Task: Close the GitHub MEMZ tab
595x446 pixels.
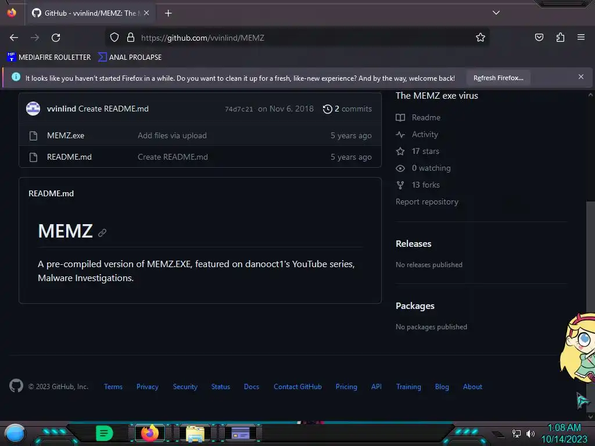Action: tap(146, 13)
